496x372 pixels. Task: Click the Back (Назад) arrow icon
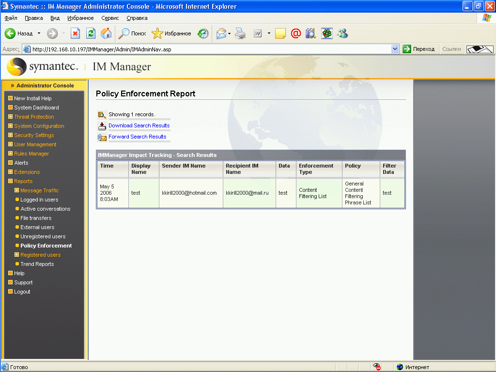(10, 33)
